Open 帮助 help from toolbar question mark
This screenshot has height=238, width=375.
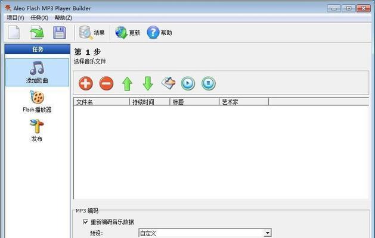click(159, 33)
